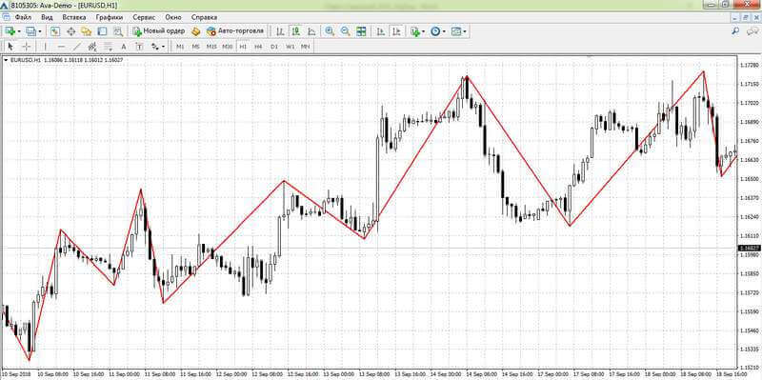Switch to the H4 timeframe
Viewport: 762px width, 380px height.
[x=258, y=47]
